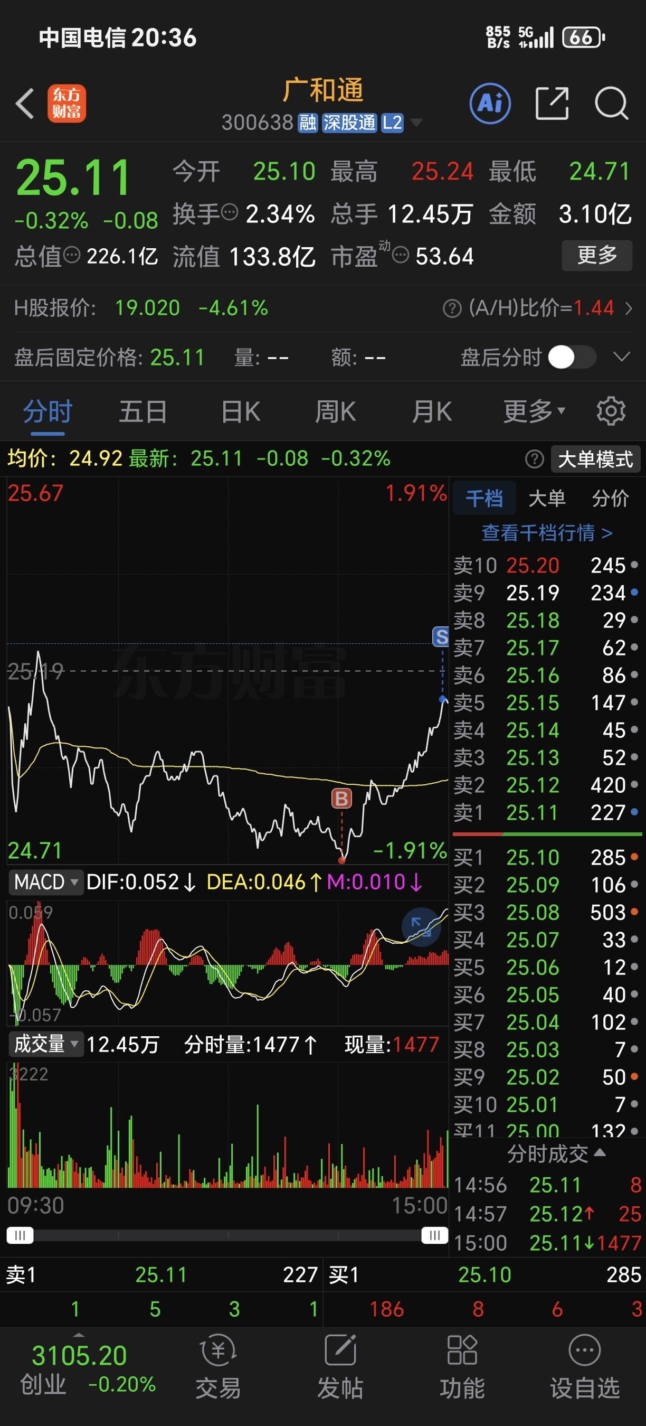Tap the intraday price chart area
Image resolution: width=646 pixels, height=1426 pixels.
tap(227, 671)
